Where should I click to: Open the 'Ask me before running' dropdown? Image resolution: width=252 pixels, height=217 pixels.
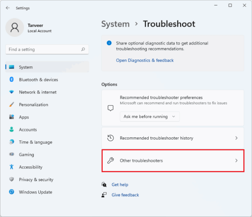click(150, 116)
